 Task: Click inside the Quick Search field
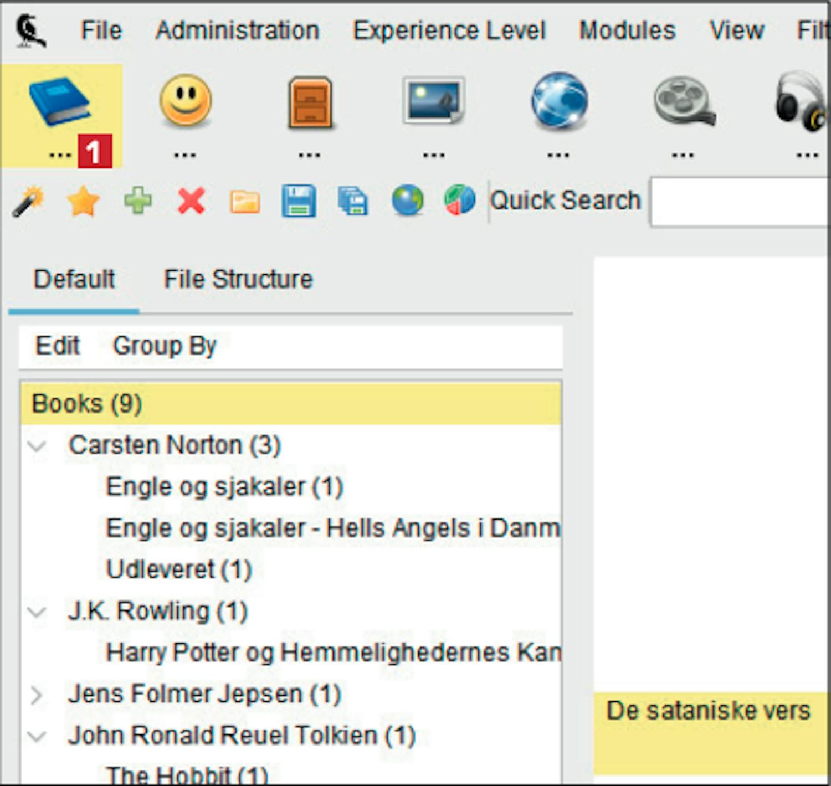point(740,202)
